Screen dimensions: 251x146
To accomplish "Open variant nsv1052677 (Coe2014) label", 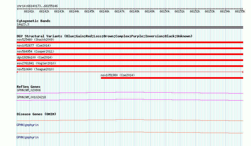I will [x=34, y=45].
